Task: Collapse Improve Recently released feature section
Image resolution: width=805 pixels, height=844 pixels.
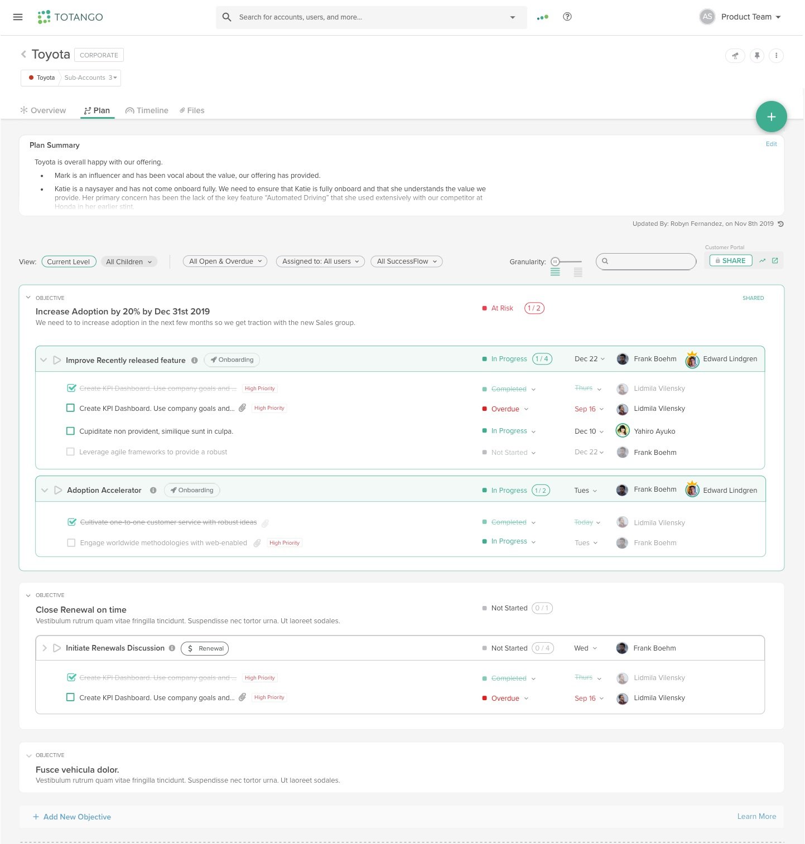Action: [44, 360]
